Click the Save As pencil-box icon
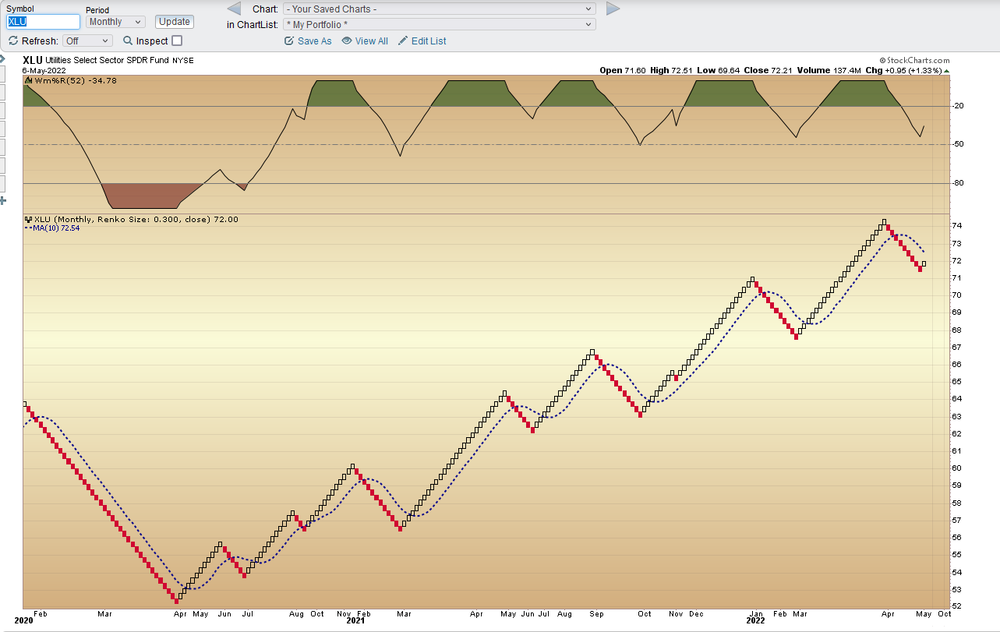The image size is (1000, 632). click(x=290, y=41)
